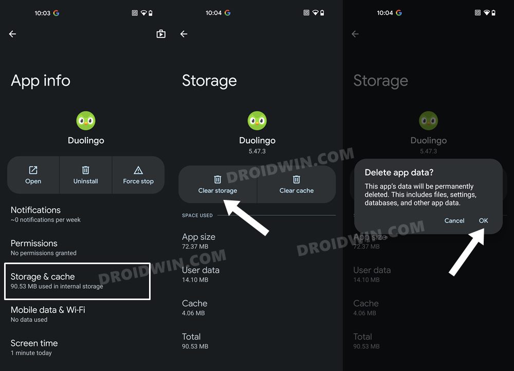This screenshot has width=514, height=371.
Task: Select the Cache size row
Action: click(x=257, y=308)
